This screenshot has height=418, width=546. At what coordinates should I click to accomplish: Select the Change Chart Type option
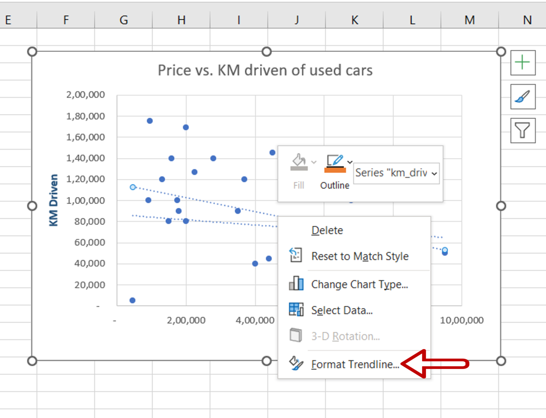click(x=359, y=284)
